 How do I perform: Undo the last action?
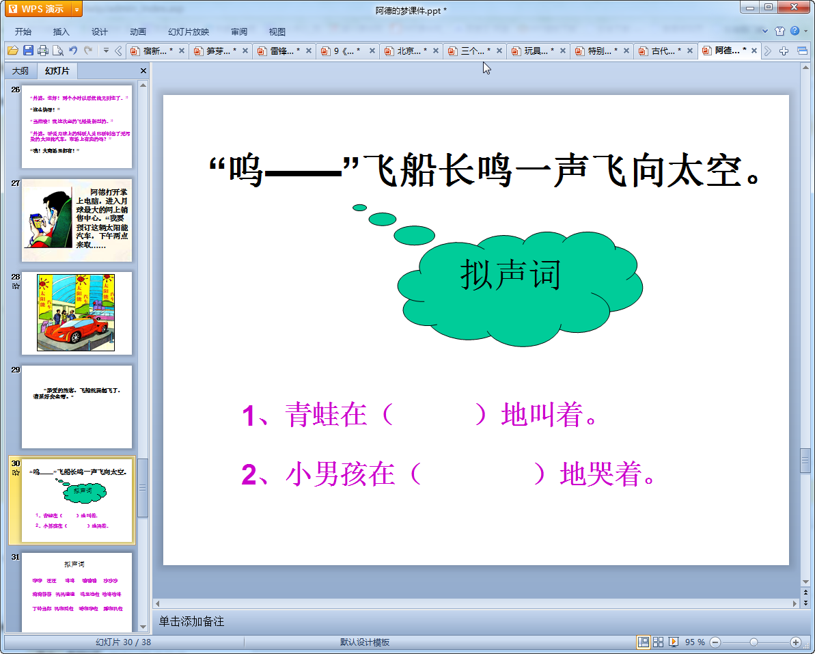point(73,51)
